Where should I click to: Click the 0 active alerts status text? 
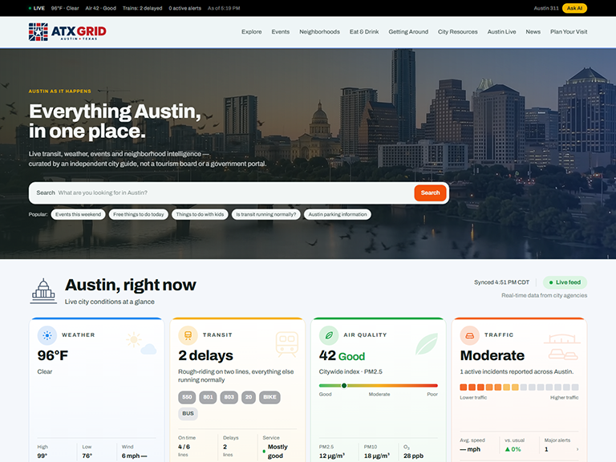185,8
